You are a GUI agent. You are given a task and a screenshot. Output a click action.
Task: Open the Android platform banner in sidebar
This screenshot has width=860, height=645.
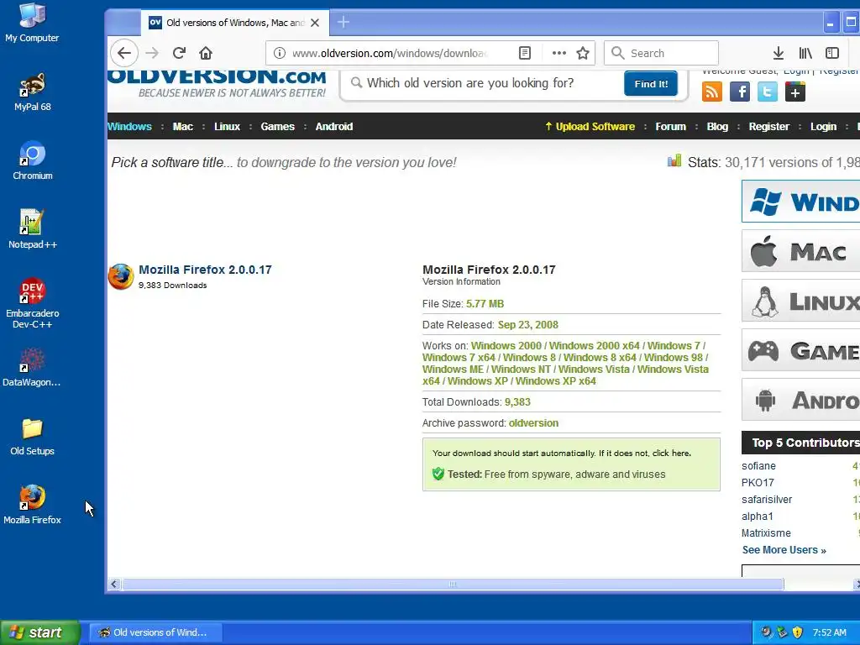tap(800, 400)
